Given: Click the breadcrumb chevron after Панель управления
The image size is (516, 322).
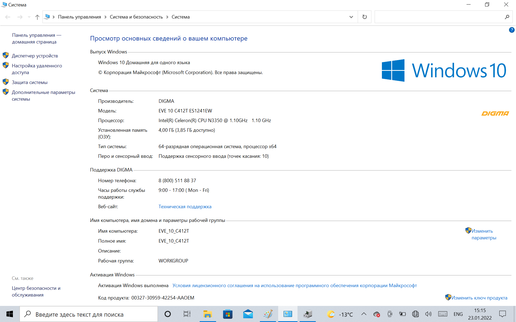Looking at the screenshot, I should (x=105, y=17).
